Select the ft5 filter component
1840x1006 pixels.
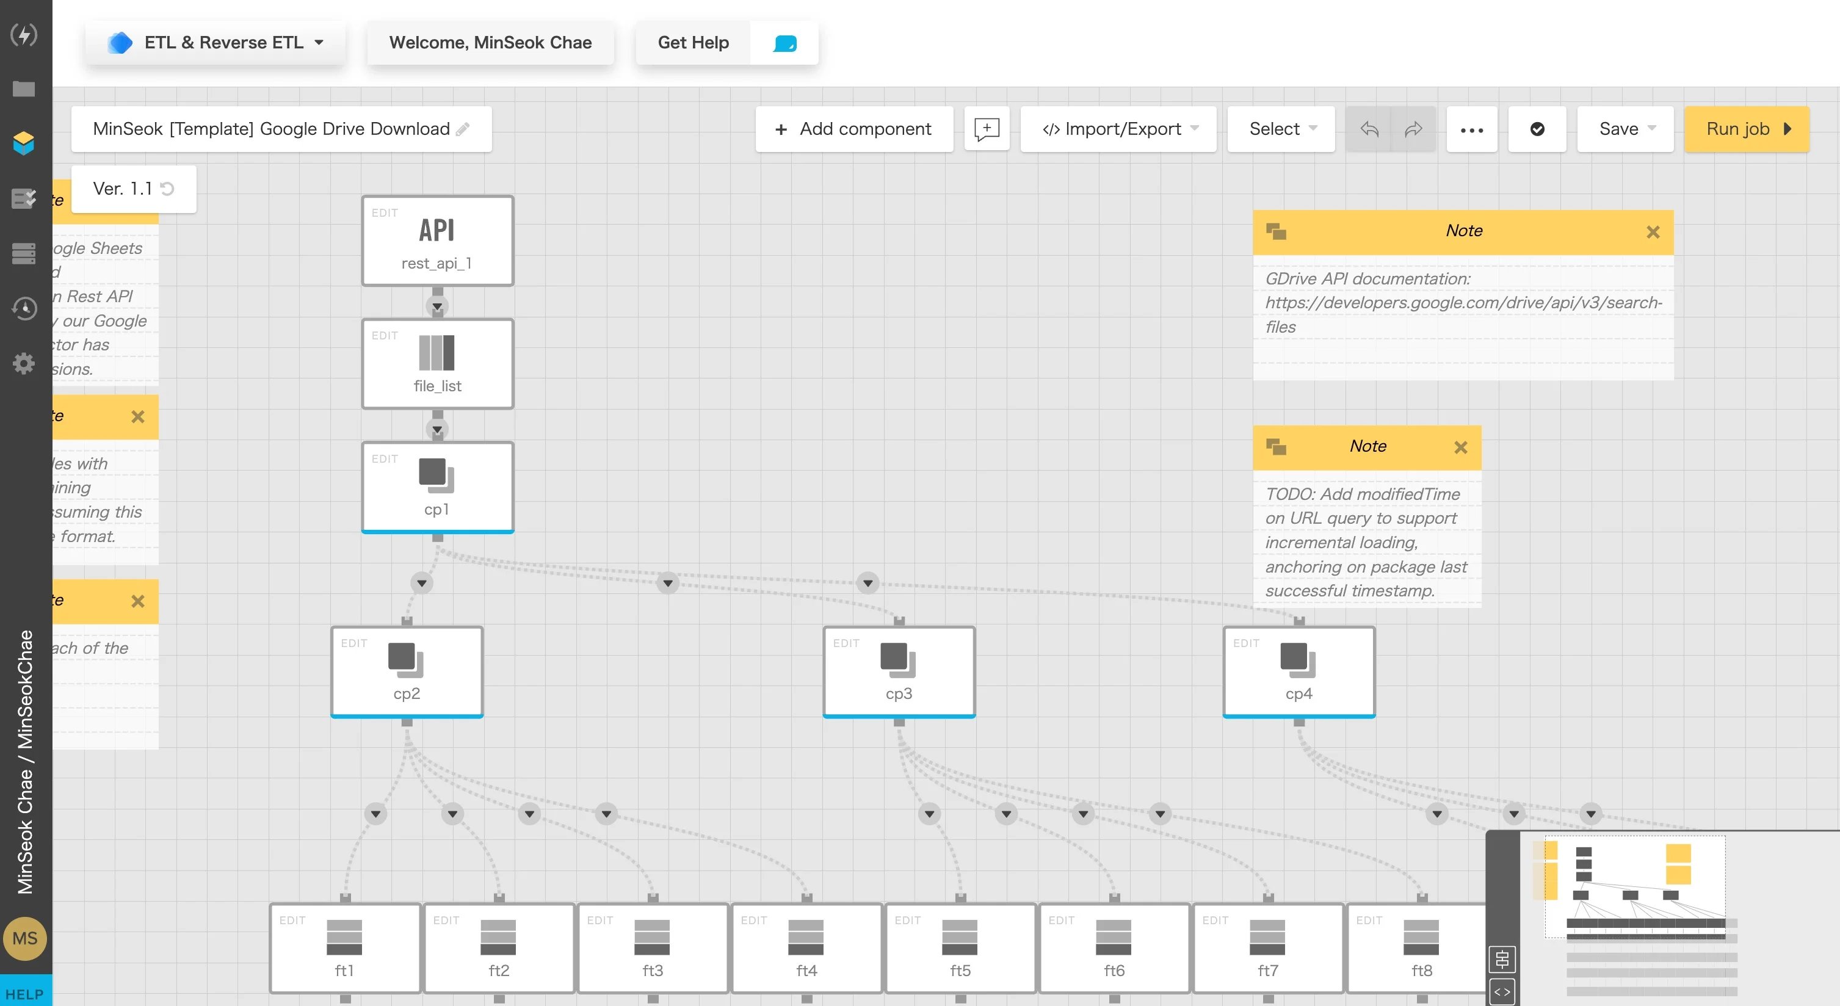coord(960,948)
